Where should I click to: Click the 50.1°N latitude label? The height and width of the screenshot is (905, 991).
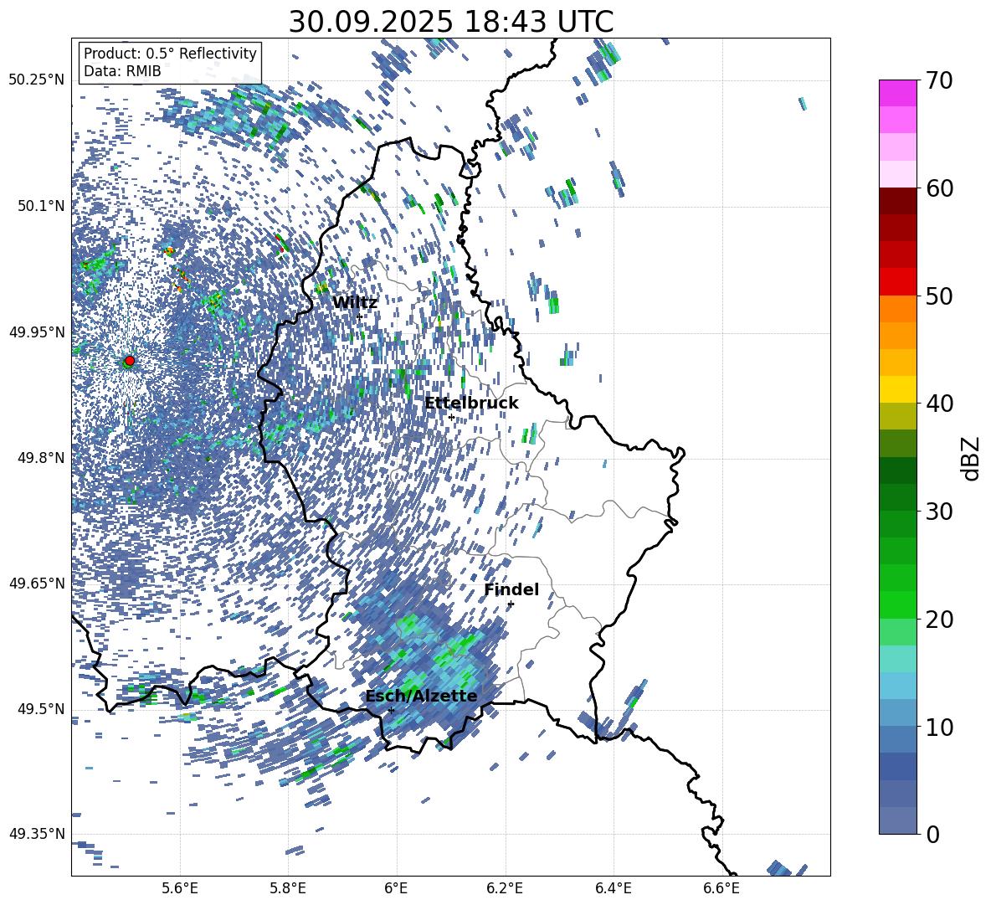point(41,206)
